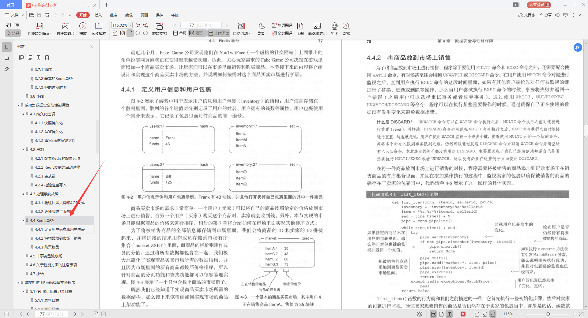Switch to the 批注 ribbon tab
Viewport: 588px width, 318px height.
tap(113, 15)
